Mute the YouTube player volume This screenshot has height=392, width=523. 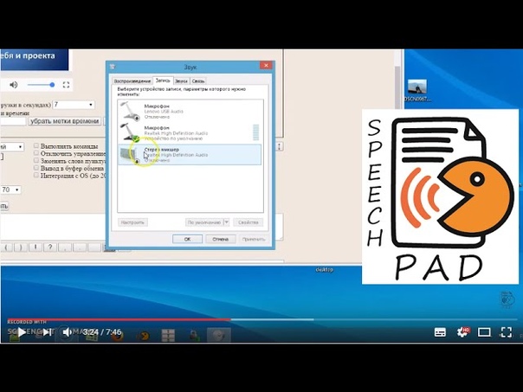coord(68,331)
